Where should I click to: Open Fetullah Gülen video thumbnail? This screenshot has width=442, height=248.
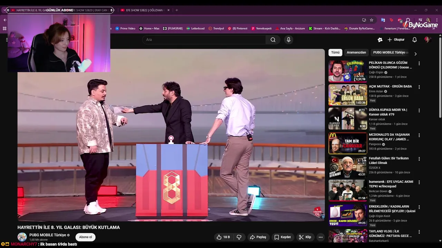[x=347, y=167]
